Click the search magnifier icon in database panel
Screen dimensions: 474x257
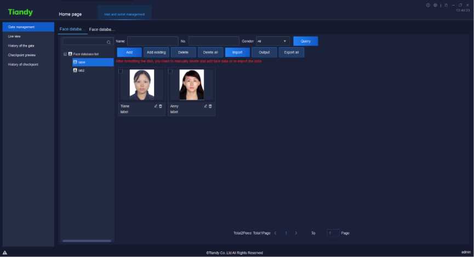click(108, 42)
